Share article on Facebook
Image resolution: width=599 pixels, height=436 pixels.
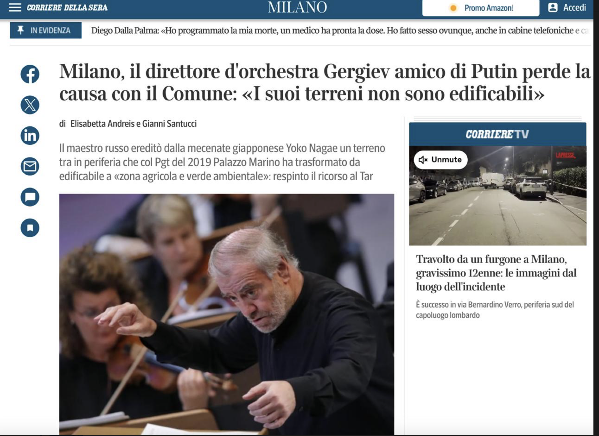pos(30,74)
